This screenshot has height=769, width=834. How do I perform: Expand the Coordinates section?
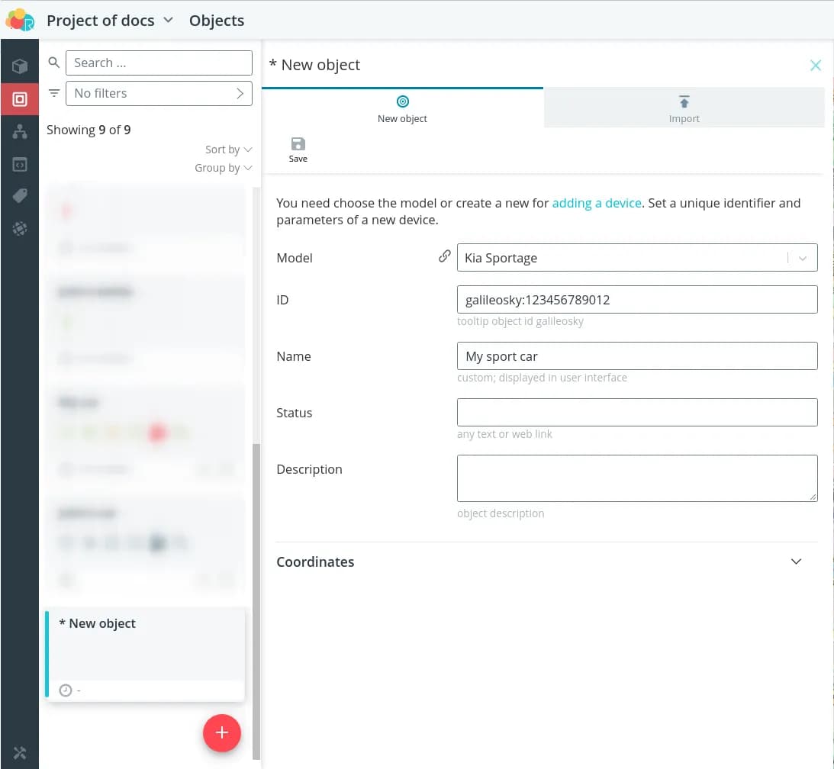[x=796, y=561]
